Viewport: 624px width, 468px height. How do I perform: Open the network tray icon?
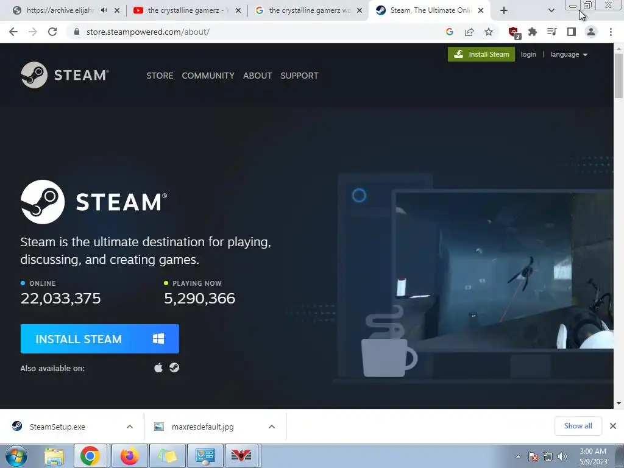coord(548,456)
